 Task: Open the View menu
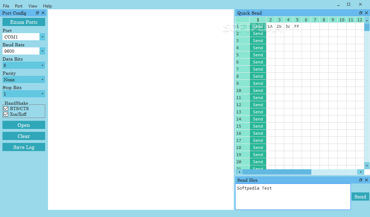[x=33, y=6]
